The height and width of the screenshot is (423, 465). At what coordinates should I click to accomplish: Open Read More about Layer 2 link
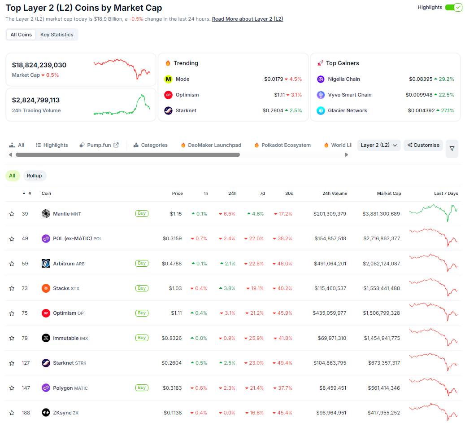pyautogui.click(x=248, y=19)
